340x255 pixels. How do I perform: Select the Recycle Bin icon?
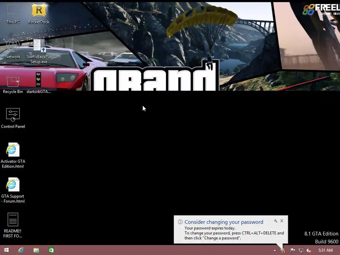(13, 85)
